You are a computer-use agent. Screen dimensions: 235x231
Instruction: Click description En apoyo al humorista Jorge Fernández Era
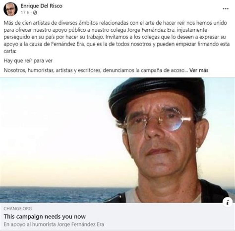[54, 224]
